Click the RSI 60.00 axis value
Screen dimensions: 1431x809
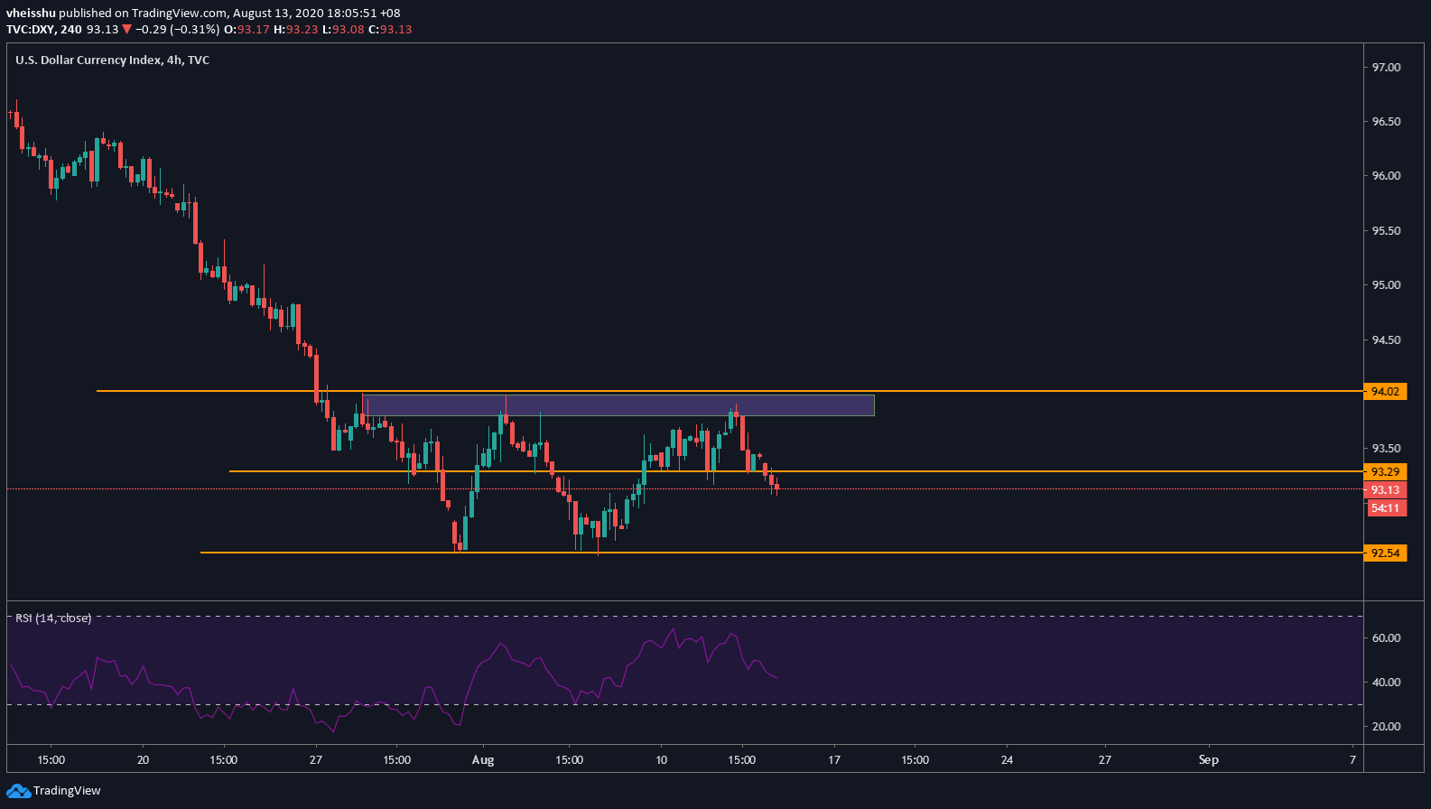1386,638
